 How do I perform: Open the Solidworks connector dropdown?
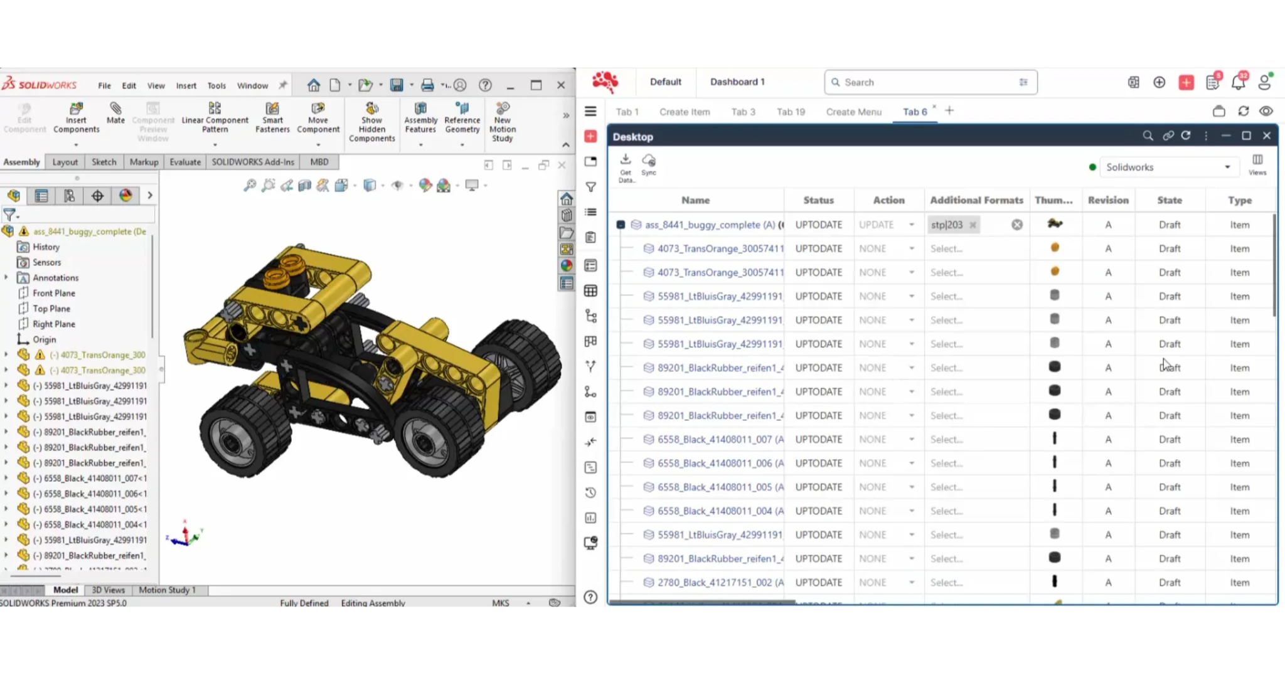(x=1168, y=167)
